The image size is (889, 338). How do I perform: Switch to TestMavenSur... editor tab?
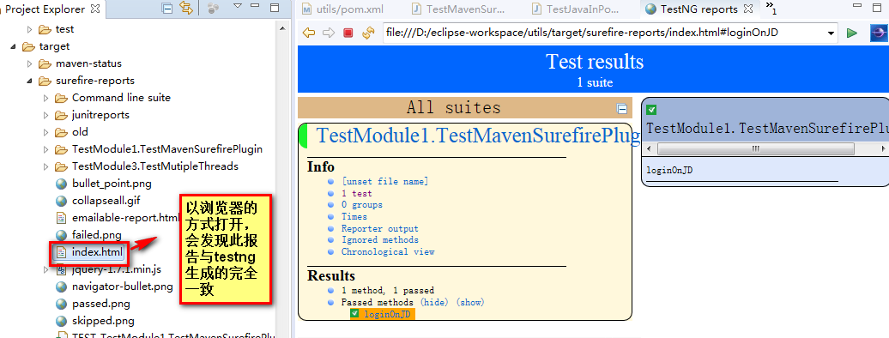coord(459,9)
